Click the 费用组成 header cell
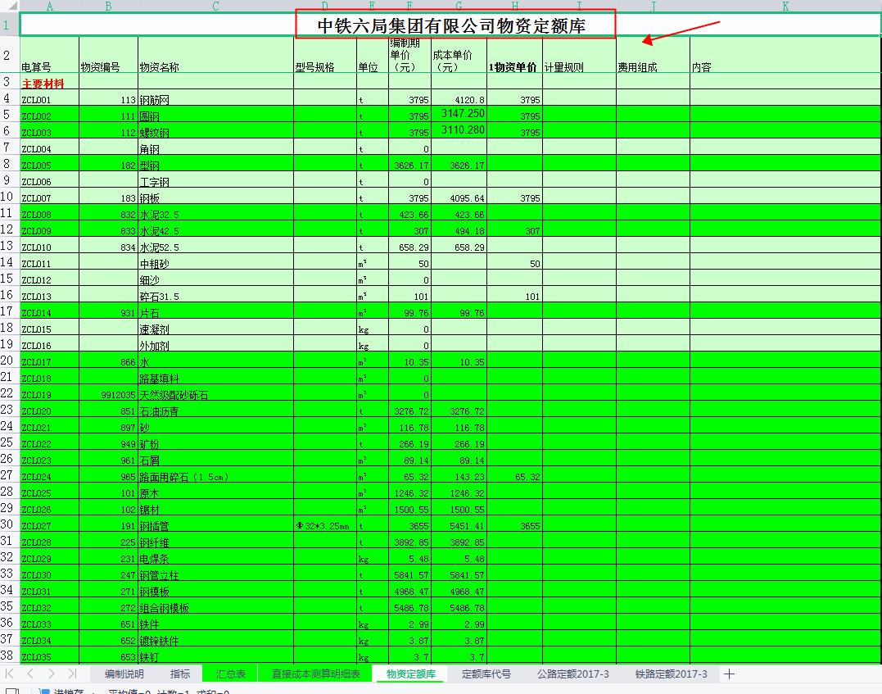Image resolution: width=882 pixels, height=694 pixels. [x=653, y=55]
